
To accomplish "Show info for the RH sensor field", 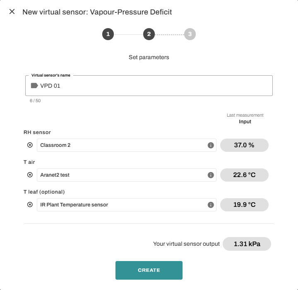I will click(210, 145).
